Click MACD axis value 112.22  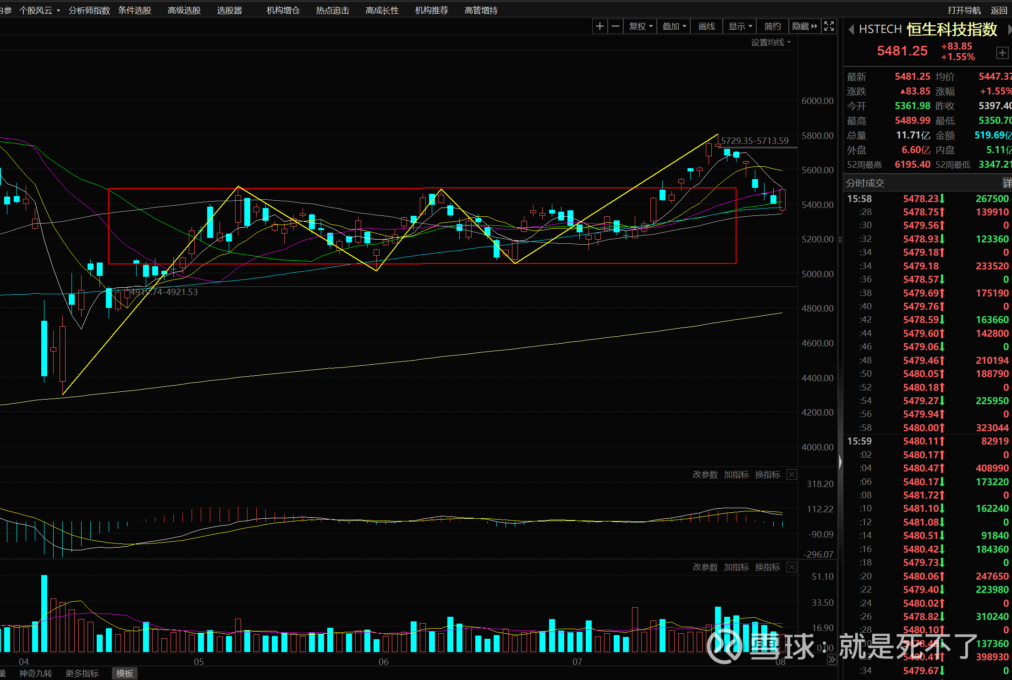pos(820,509)
